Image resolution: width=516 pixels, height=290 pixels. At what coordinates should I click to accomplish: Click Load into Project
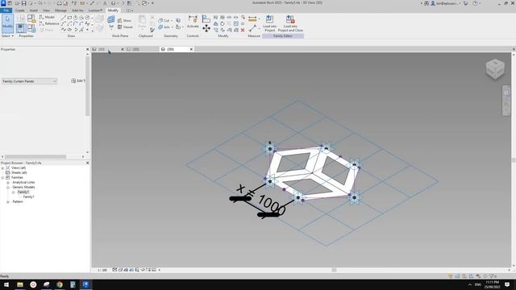(x=269, y=23)
